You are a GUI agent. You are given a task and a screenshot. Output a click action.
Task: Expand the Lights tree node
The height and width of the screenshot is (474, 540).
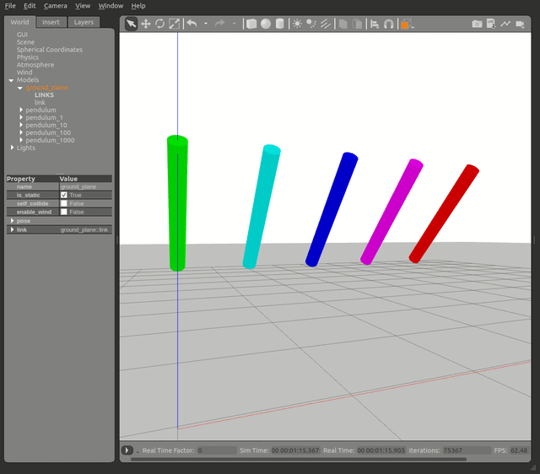12,148
